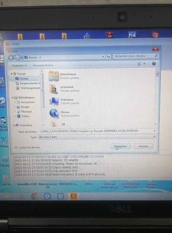172x233 pixels.
Task: Collapse the Favoris tree section
Action: [11, 74]
